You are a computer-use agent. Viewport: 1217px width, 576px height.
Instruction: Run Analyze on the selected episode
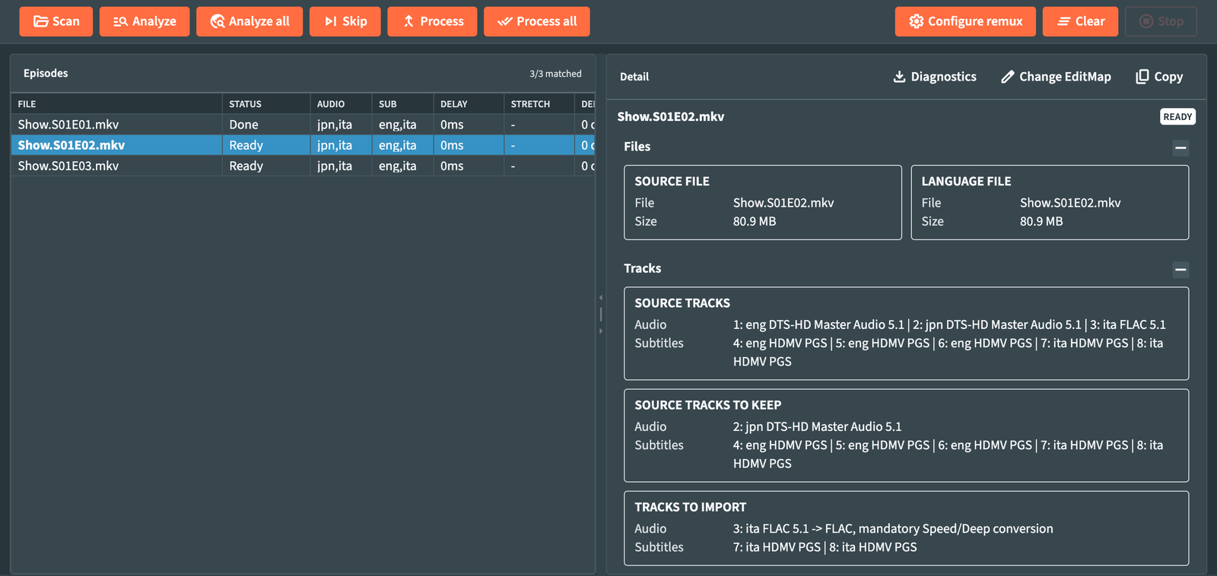pyautogui.click(x=145, y=21)
